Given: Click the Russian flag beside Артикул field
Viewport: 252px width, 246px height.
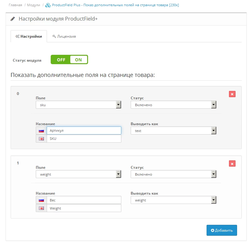Looking at the screenshot, I should [x=41, y=131].
